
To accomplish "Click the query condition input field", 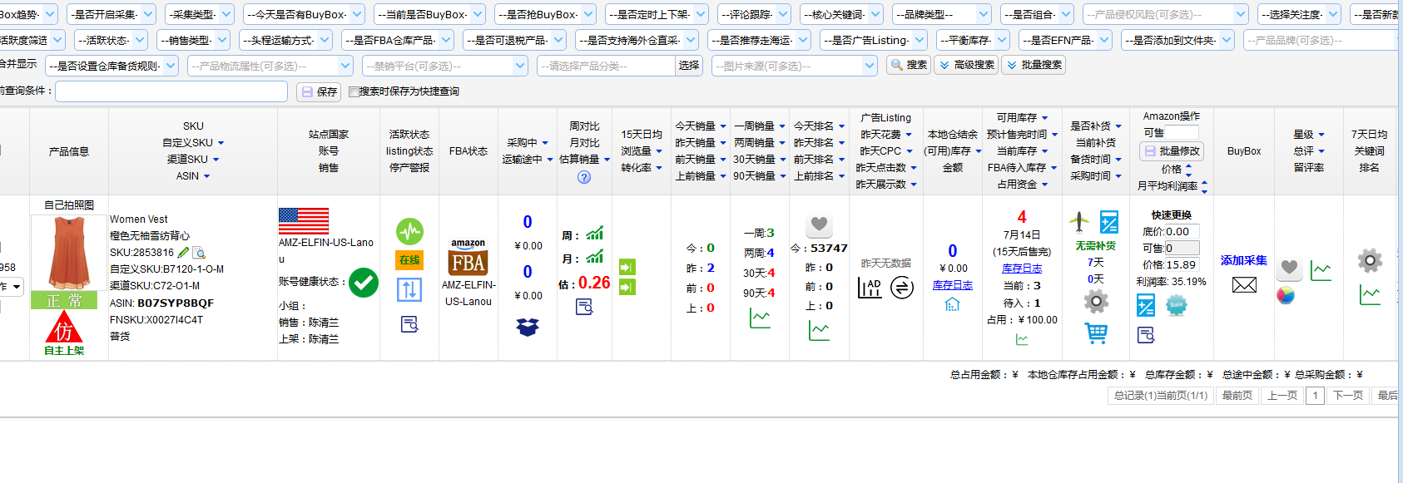I will [171, 91].
